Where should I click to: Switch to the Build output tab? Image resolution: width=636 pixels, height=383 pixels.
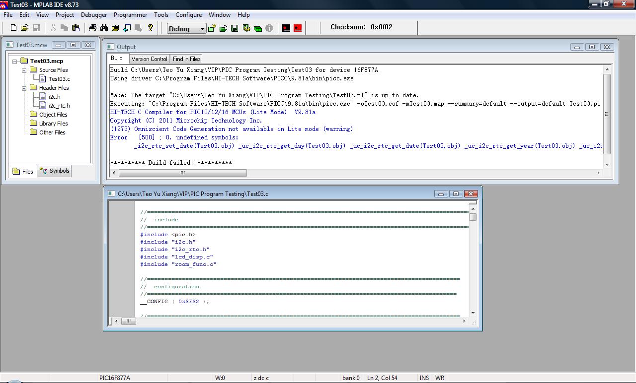click(x=117, y=58)
